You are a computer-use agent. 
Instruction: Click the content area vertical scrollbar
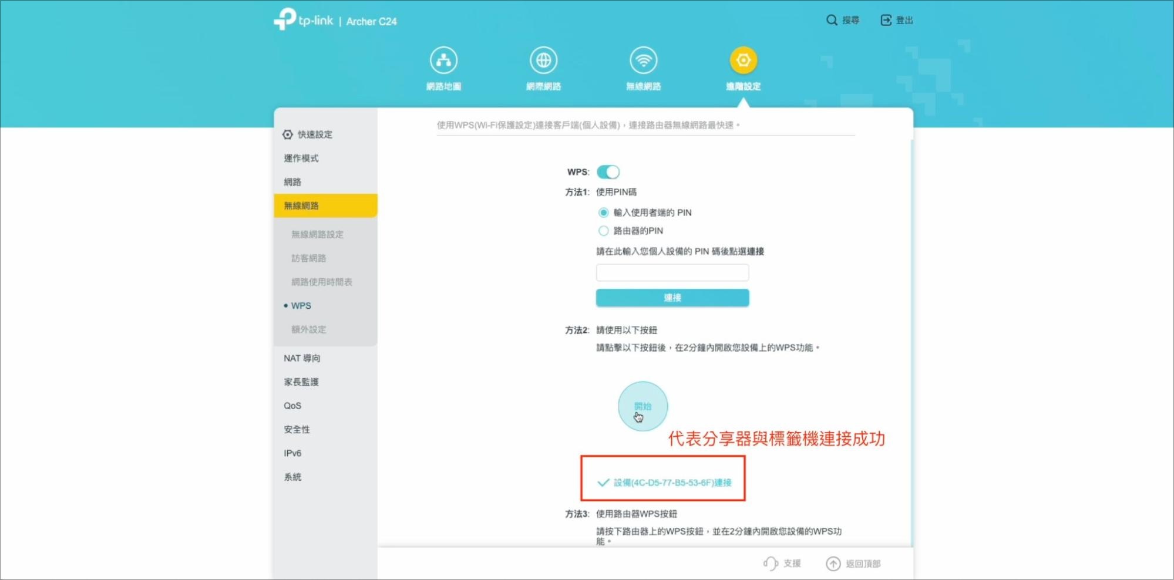click(x=911, y=343)
